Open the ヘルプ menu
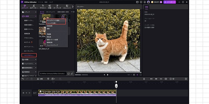 tap(51, 2)
